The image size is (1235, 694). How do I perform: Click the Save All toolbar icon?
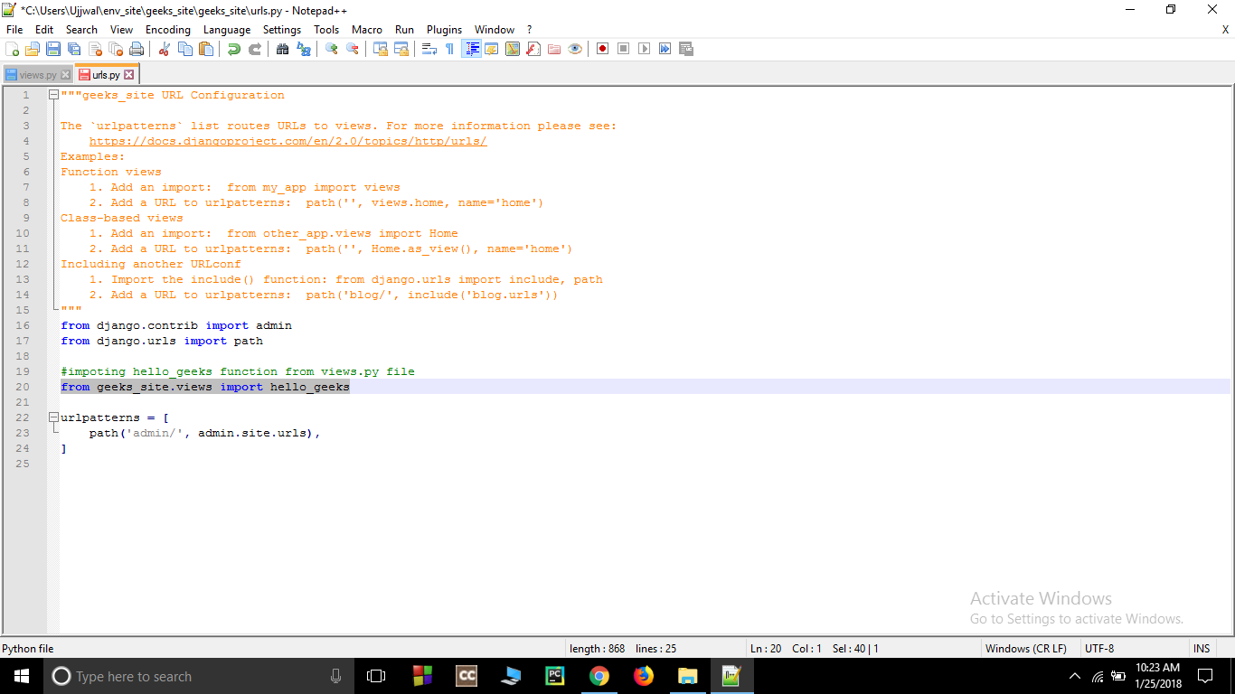click(x=74, y=49)
